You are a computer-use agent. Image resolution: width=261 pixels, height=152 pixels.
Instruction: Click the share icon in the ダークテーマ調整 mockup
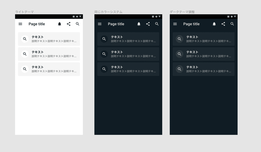223,24
